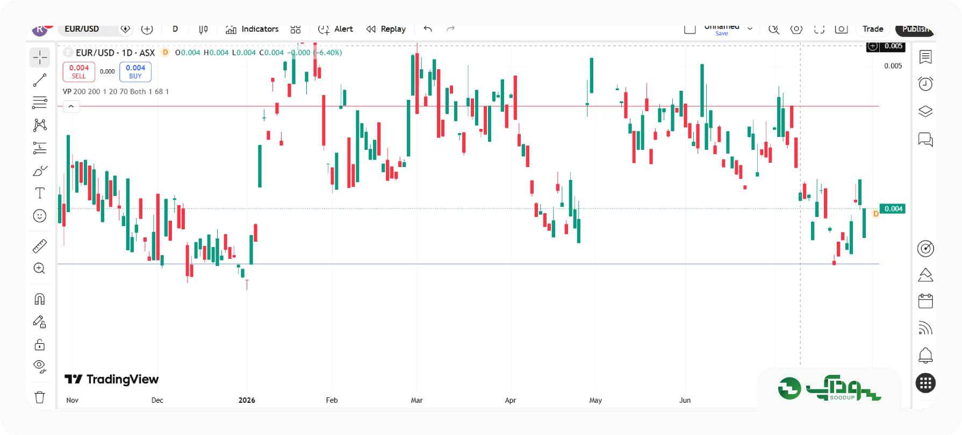Open the object tree layers panel

(x=925, y=112)
